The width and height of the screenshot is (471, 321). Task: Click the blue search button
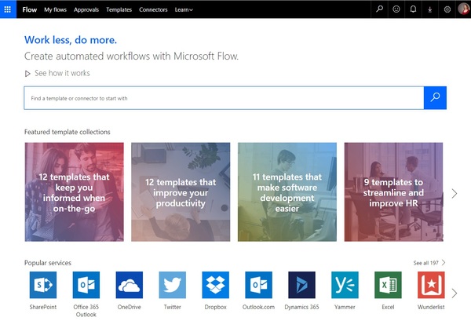pyautogui.click(x=435, y=98)
